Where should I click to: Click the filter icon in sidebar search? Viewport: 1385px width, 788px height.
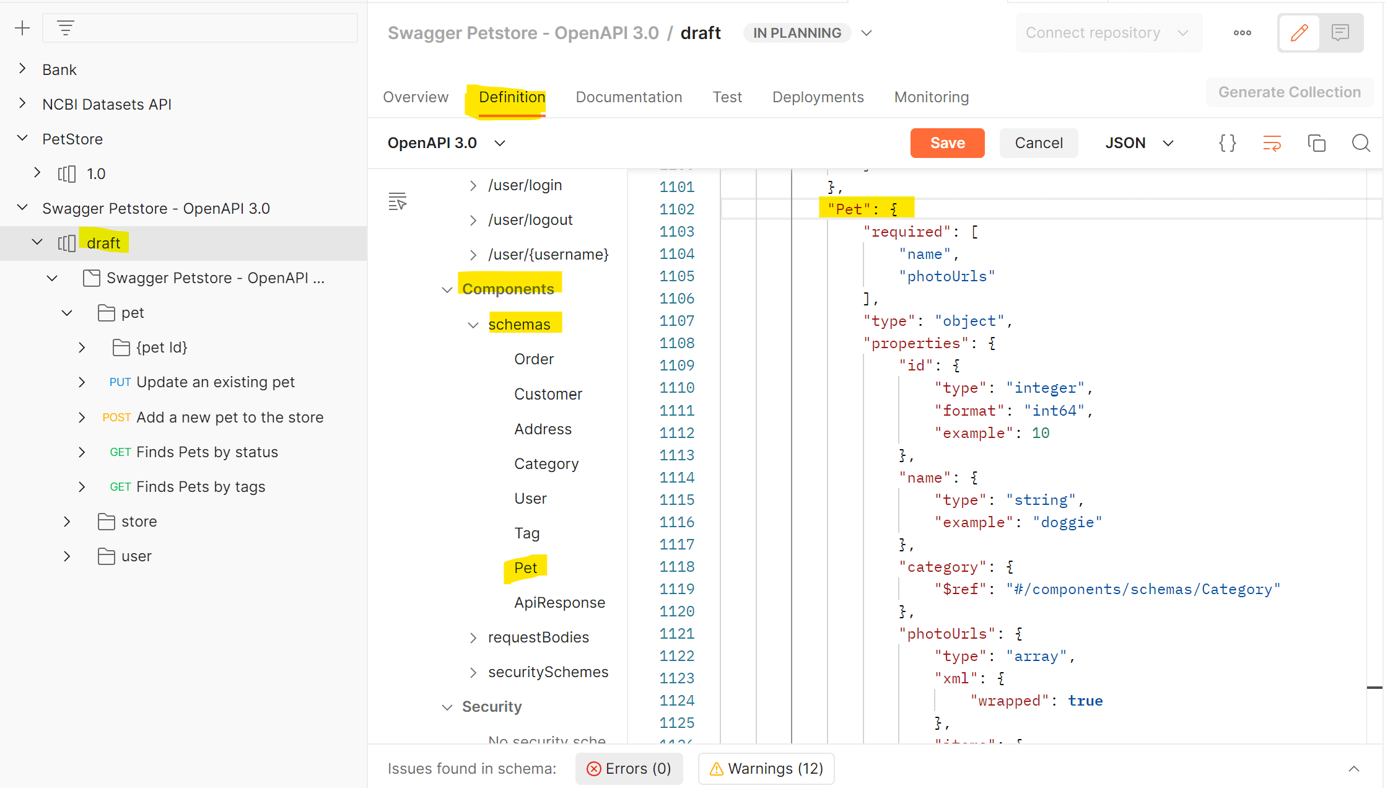click(x=66, y=28)
